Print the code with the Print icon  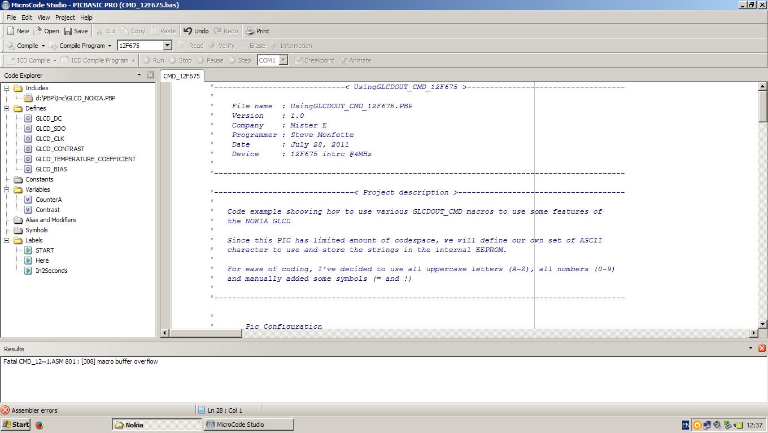point(250,31)
